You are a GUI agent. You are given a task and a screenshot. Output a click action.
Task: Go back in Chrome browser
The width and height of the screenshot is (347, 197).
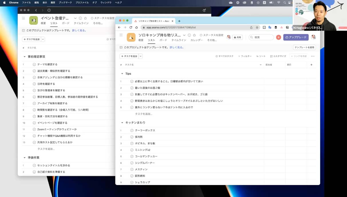(x=119, y=27)
